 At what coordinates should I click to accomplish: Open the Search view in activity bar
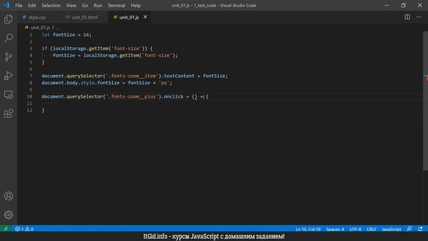[x=9, y=37]
